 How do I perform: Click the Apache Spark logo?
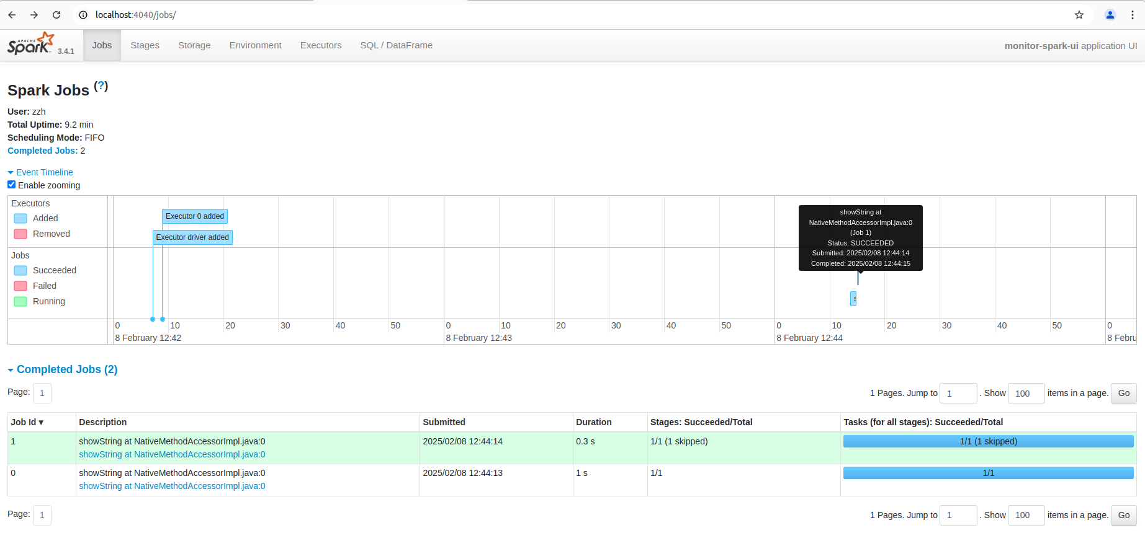pos(31,43)
